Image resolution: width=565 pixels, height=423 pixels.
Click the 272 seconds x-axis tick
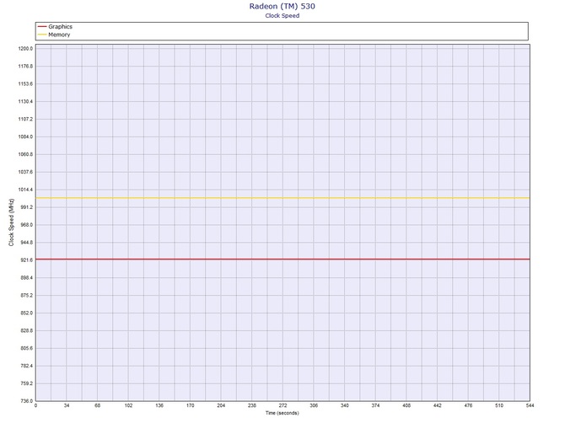(x=282, y=405)
